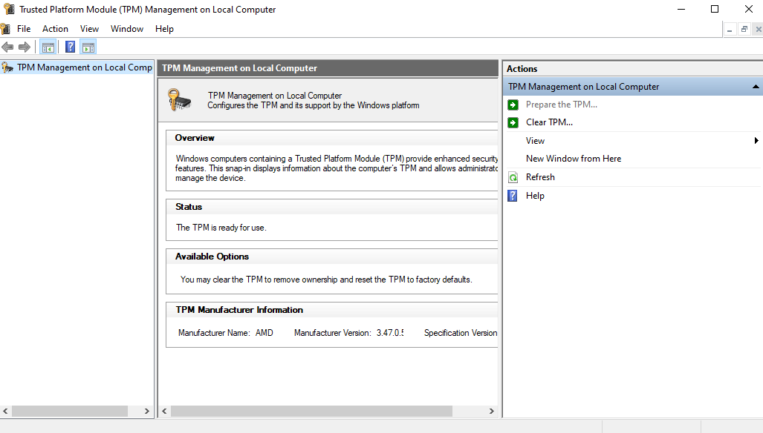The width and height of the screenshot is (763, 433).
Task: Click the Available Options heading
Action: (212, 257)
